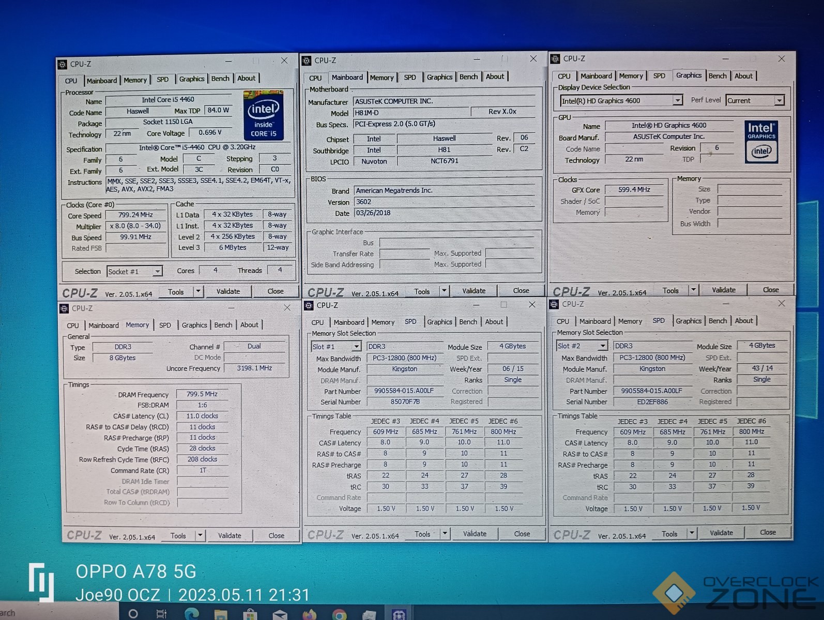
Task: Click Validate in CPU tab window
Action: click(228, 291)
